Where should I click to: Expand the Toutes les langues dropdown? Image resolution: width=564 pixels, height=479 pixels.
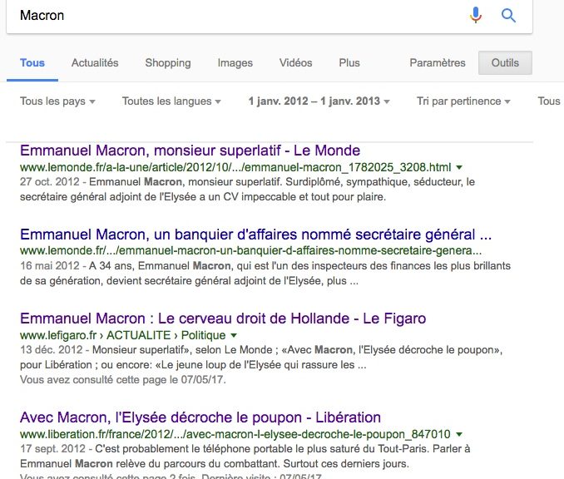pyautogui.click(x=171, y=101)
